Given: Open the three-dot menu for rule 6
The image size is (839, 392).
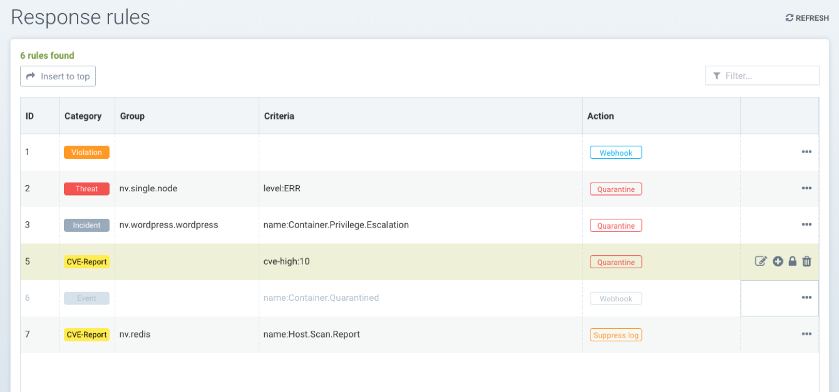Looking at the screenshot, I should pos(806,298).
